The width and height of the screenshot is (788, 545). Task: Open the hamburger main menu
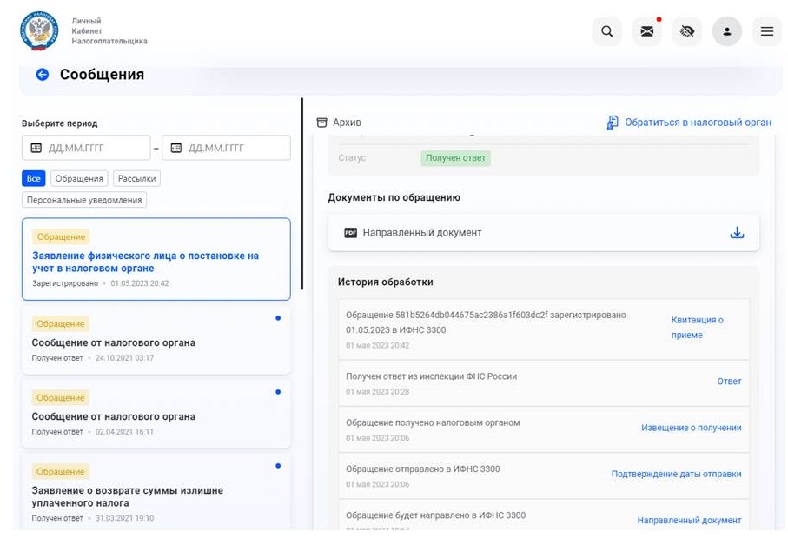pos(767,31)
